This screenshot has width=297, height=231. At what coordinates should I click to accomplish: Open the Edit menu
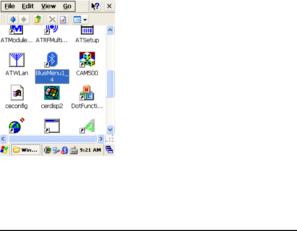coord(27,6)
